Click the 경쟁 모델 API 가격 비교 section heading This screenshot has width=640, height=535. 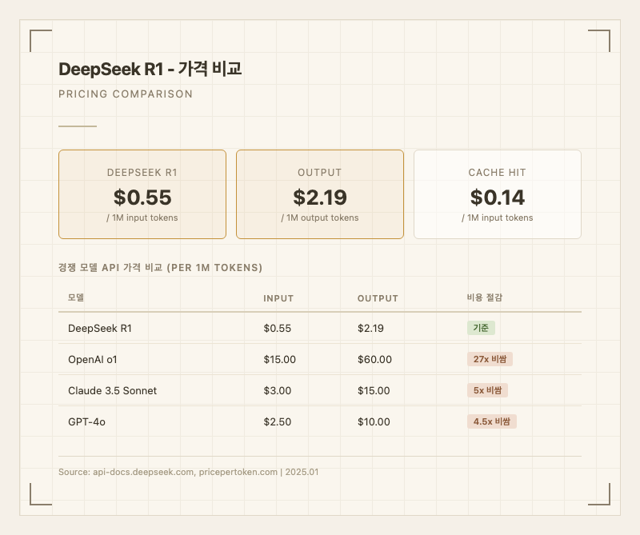161,267
